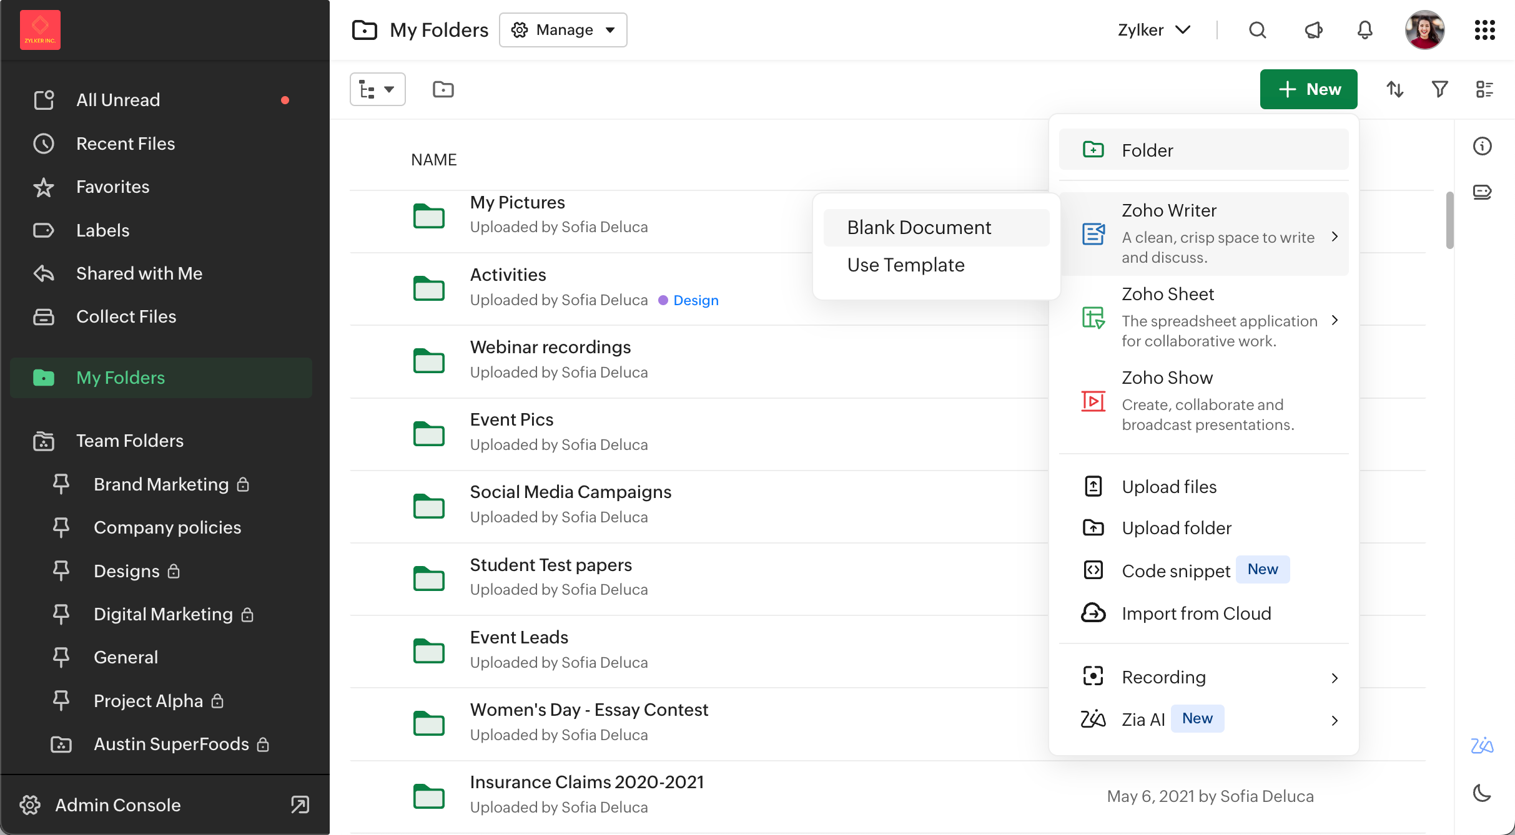Click the user profile avatar

1424,30
